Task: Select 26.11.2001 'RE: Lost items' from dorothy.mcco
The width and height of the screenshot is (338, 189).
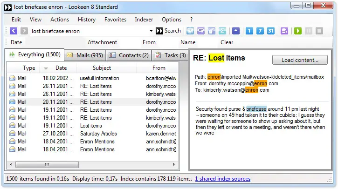Action: point(93,86)
